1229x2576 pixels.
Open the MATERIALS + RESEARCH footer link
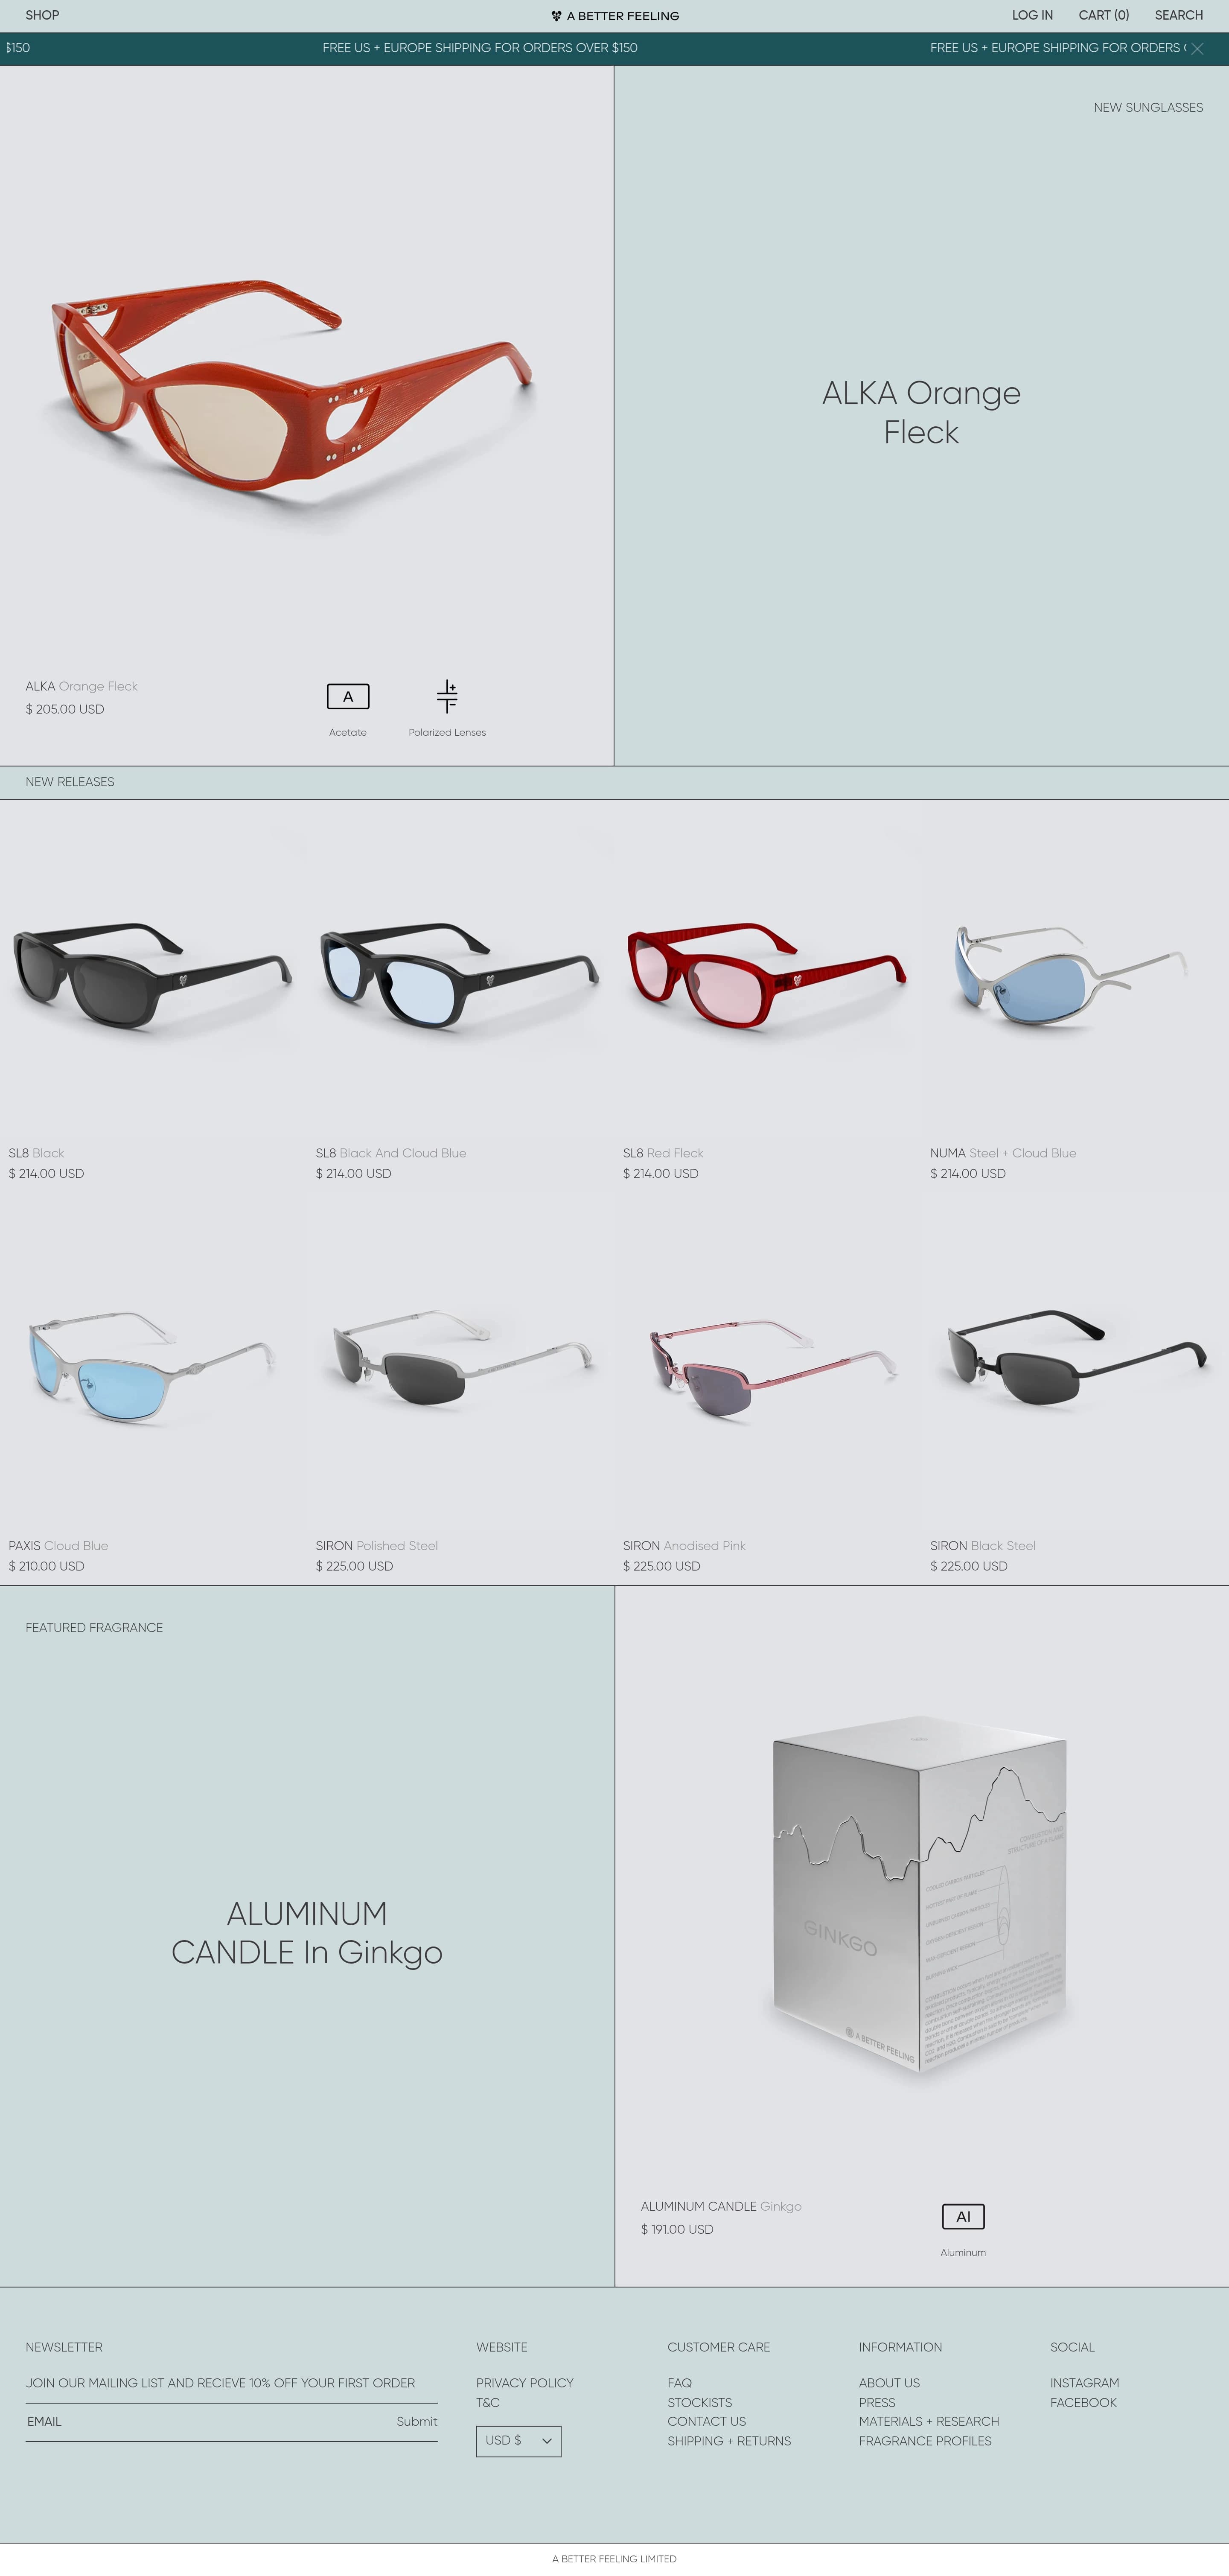929,2421
